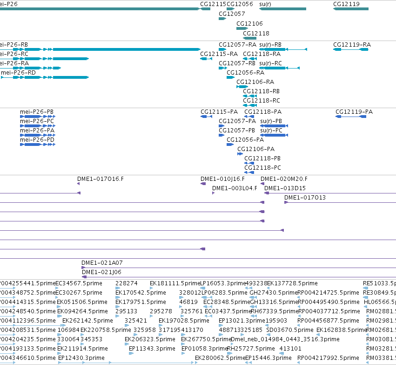396x365 pixels.
Task: Click RH25727.5prime EST label
Action: [251, 349]
